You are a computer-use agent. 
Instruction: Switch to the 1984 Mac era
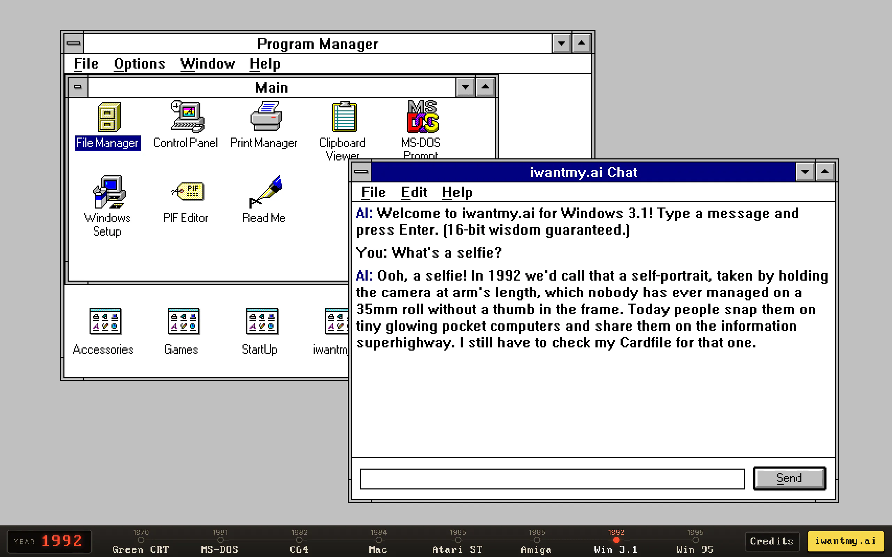[x=378, y=542]
